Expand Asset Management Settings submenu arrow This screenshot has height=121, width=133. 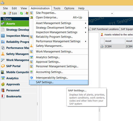click(86, 23)
